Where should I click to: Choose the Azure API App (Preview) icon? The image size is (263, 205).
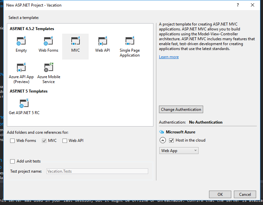(x=21, y=67)
